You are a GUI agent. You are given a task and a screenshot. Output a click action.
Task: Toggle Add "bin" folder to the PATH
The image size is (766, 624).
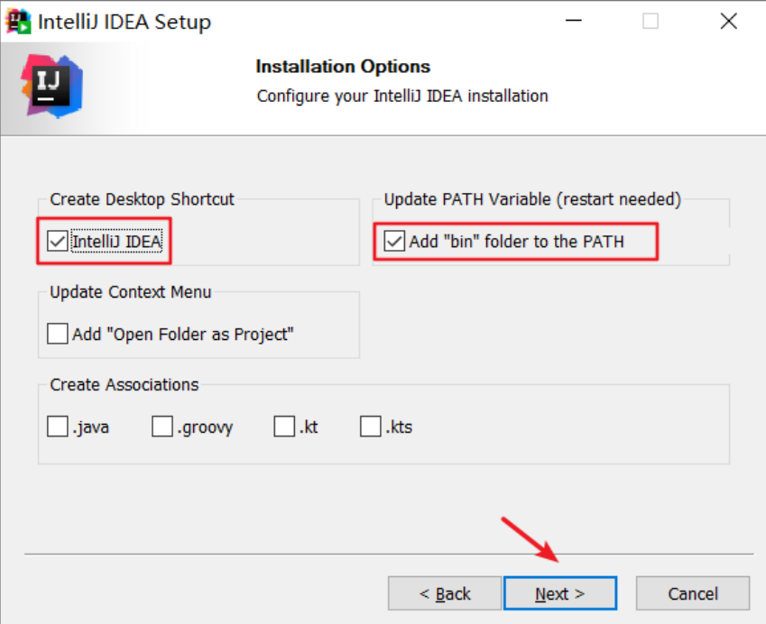coord(394,241)
